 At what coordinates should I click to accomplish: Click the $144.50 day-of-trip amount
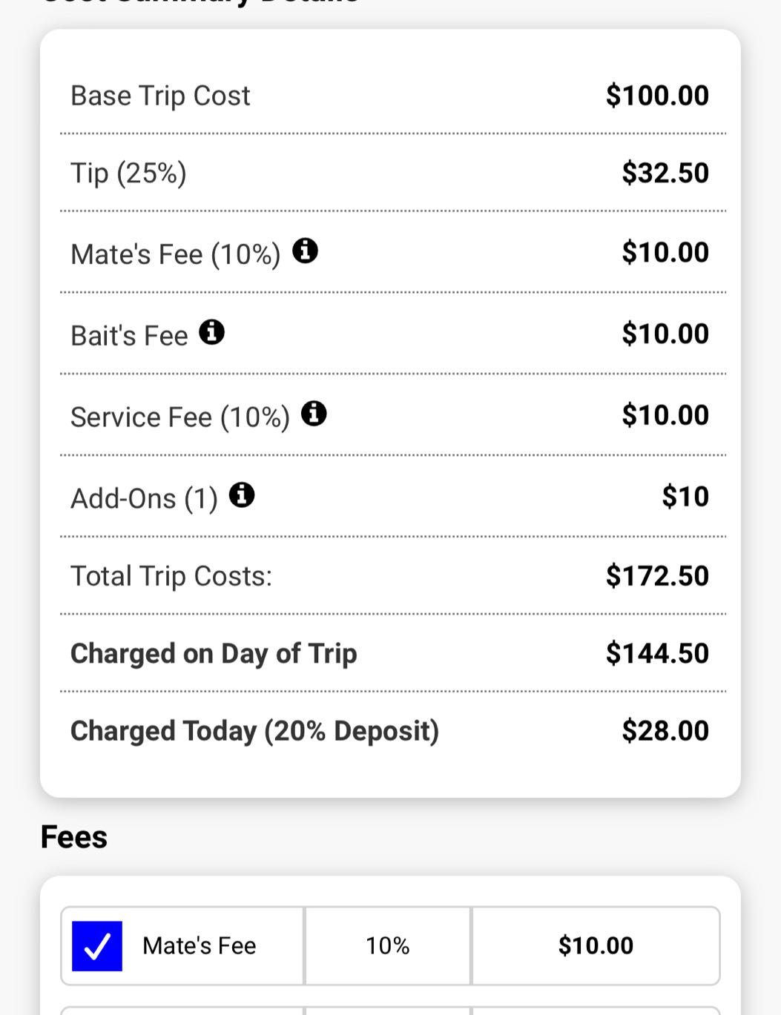tap(657, 654)
